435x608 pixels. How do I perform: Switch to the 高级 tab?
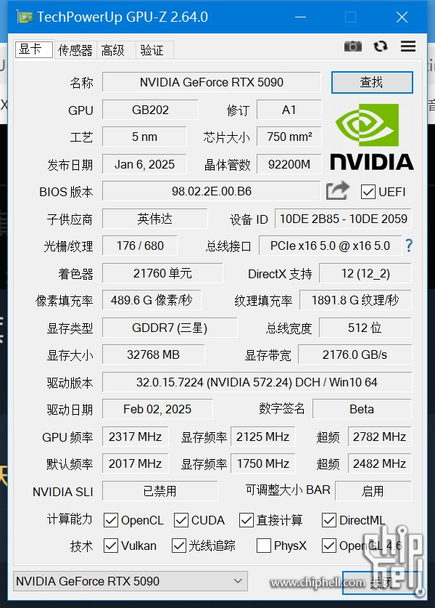115,50
